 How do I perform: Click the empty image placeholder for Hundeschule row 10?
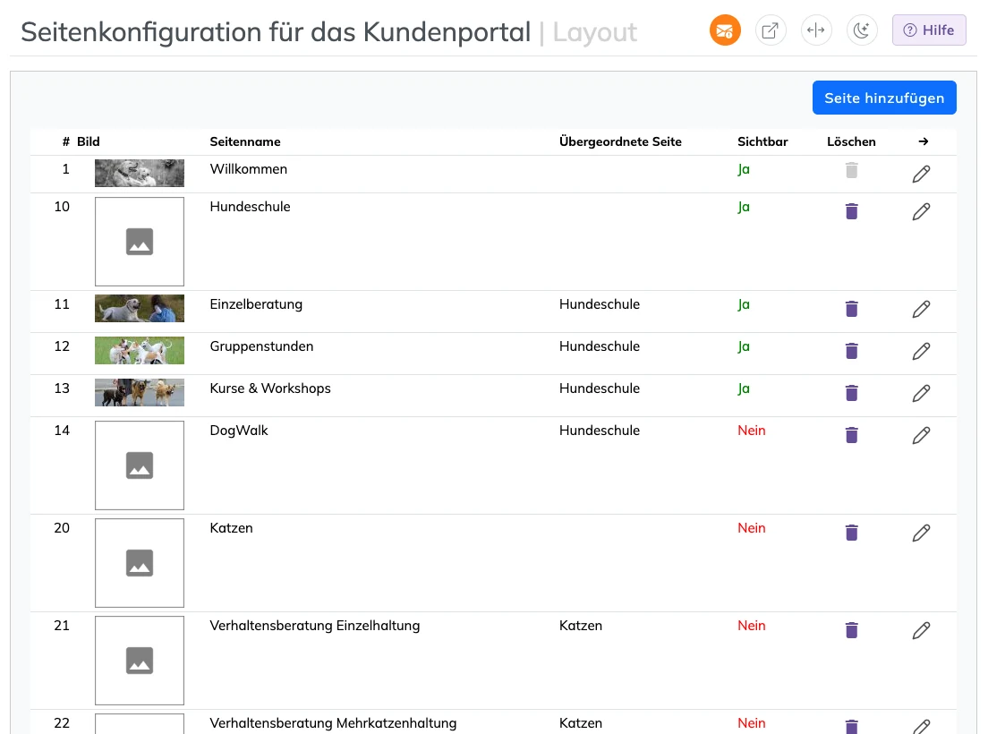point(140,242)
